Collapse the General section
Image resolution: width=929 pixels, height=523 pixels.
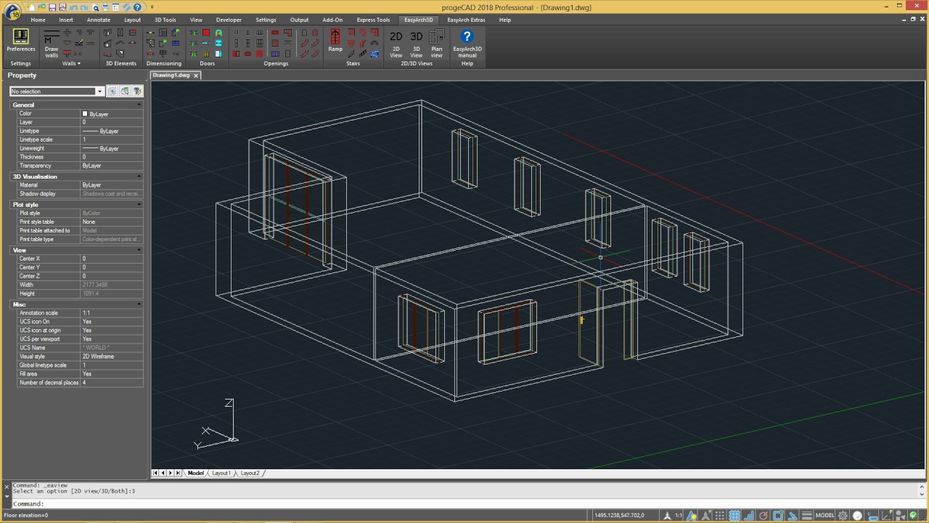pyautogui.click(x=139, y=105)
